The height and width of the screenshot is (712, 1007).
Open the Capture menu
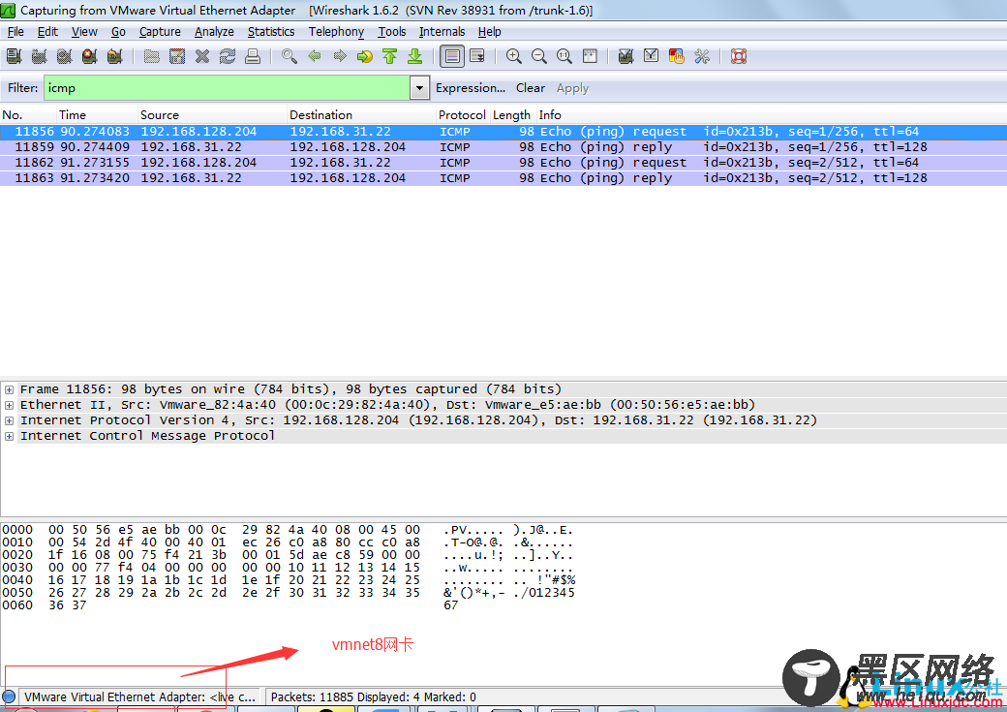pyautogui.click(x=160, y=32)
